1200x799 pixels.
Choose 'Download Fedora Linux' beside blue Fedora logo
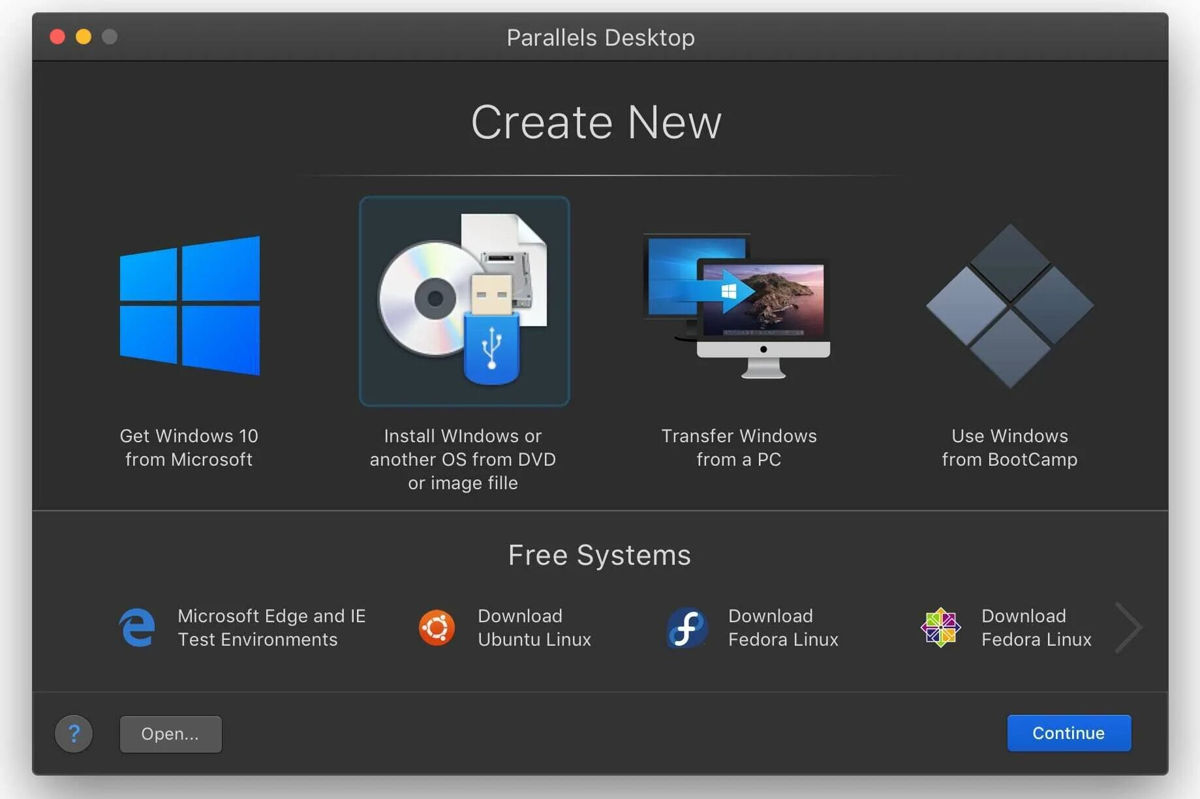tap(783, 627)
